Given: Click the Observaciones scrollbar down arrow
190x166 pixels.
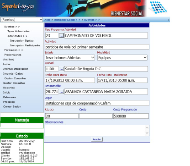Looking at the screenshot, I should point(147,133).
